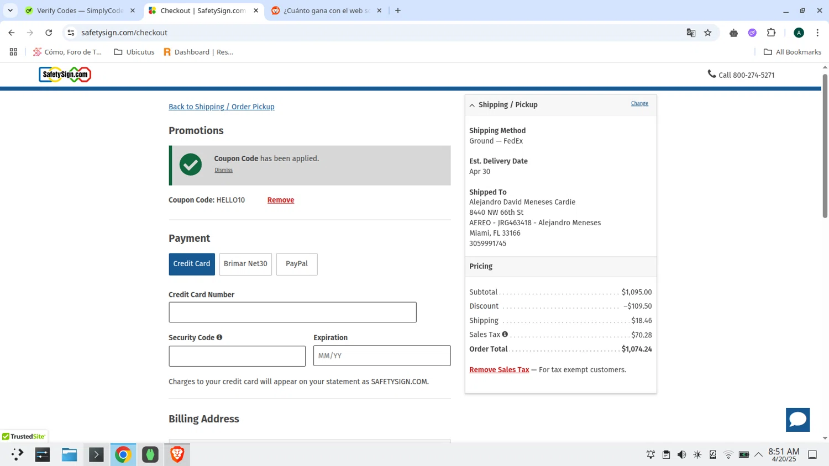Remove the HELLO10 coupon code
This screenshot has height=466, width=829.
click(x=281, y=200)
